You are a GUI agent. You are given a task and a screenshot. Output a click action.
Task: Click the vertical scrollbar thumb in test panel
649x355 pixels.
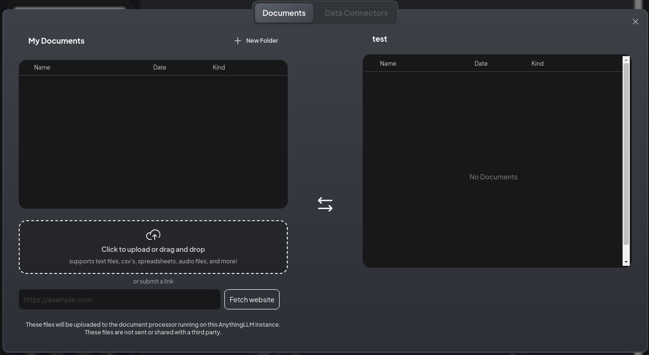pyautogui.click(x=626, y=154)
